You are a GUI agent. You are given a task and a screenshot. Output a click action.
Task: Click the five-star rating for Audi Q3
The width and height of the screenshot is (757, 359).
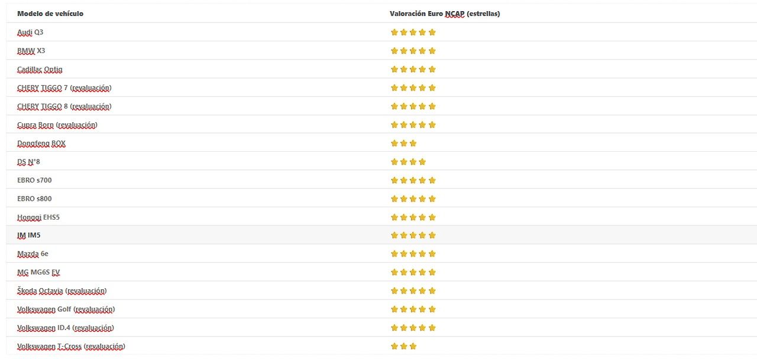click(x=413, y=32)
